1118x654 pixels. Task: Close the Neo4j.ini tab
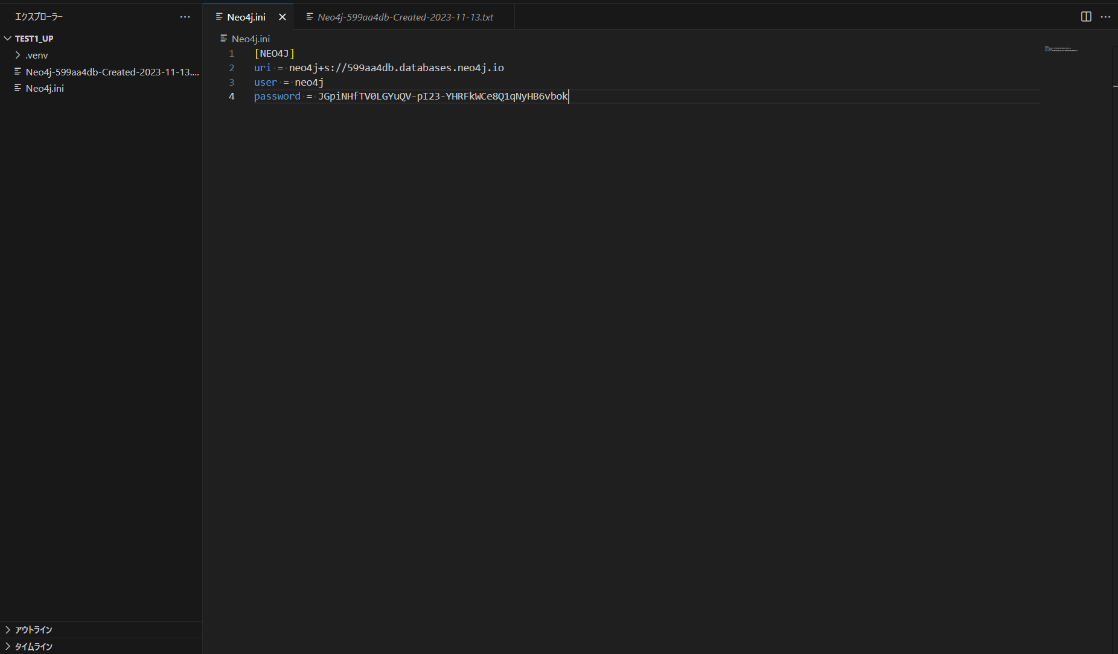pos(283,17)
